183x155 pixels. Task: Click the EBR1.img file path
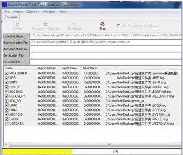coord(135,82)
